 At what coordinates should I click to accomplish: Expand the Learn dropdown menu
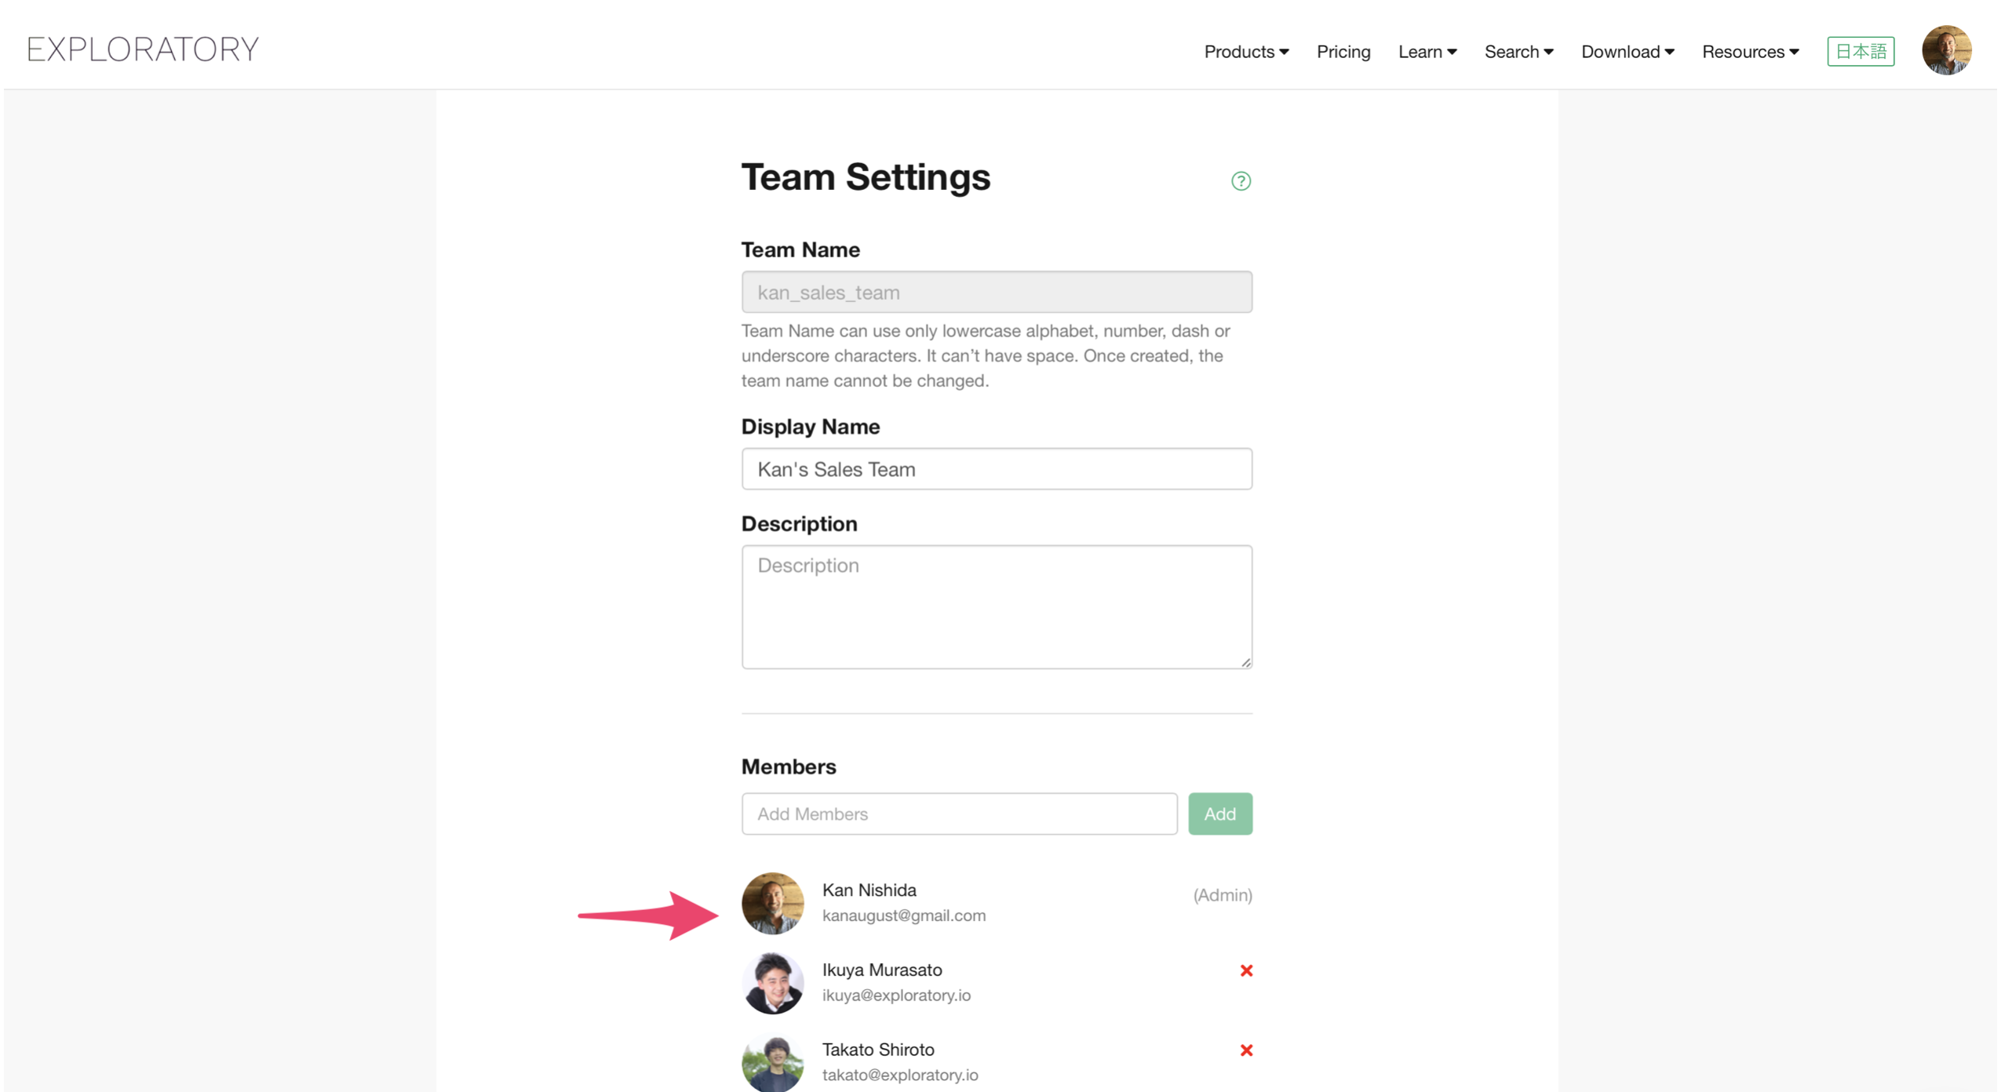tap(1427, 52)
